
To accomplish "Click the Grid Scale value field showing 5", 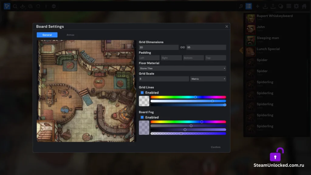I will click(164, 79).
